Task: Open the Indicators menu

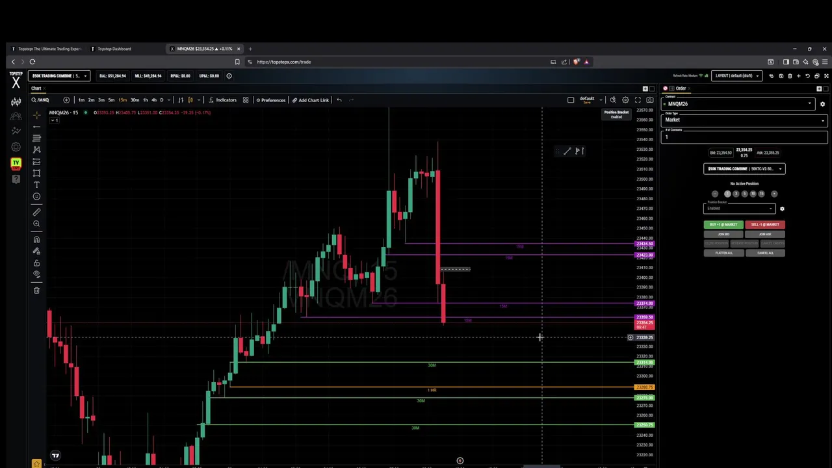Action: [222, 100]
